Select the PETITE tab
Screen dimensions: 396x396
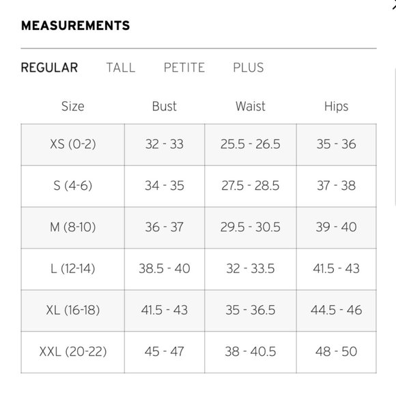pos(184,68)
